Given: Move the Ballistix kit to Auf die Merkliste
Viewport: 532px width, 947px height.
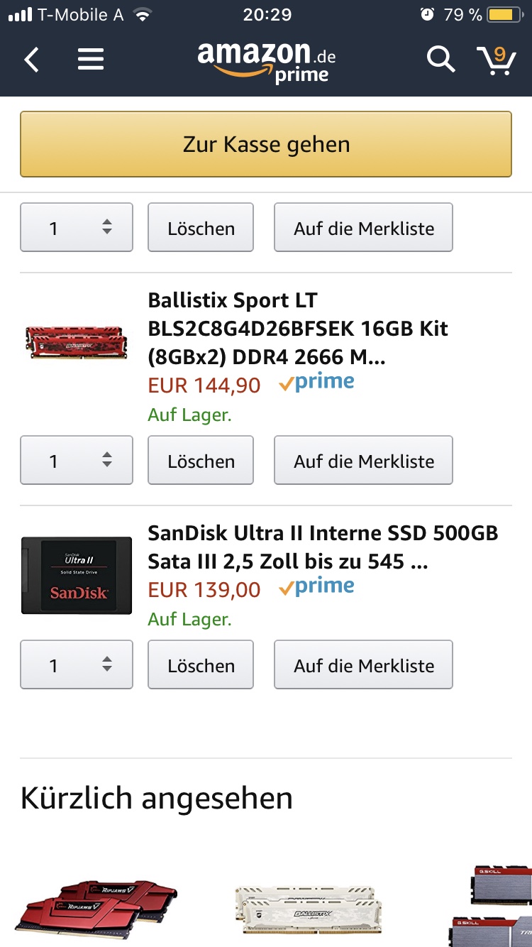Looking at the screenshot, I should 363,460.
